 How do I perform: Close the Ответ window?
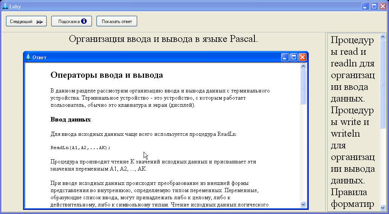302,57
